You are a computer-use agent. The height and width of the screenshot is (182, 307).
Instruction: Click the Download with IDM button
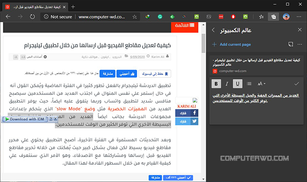(x=25, y=119)
